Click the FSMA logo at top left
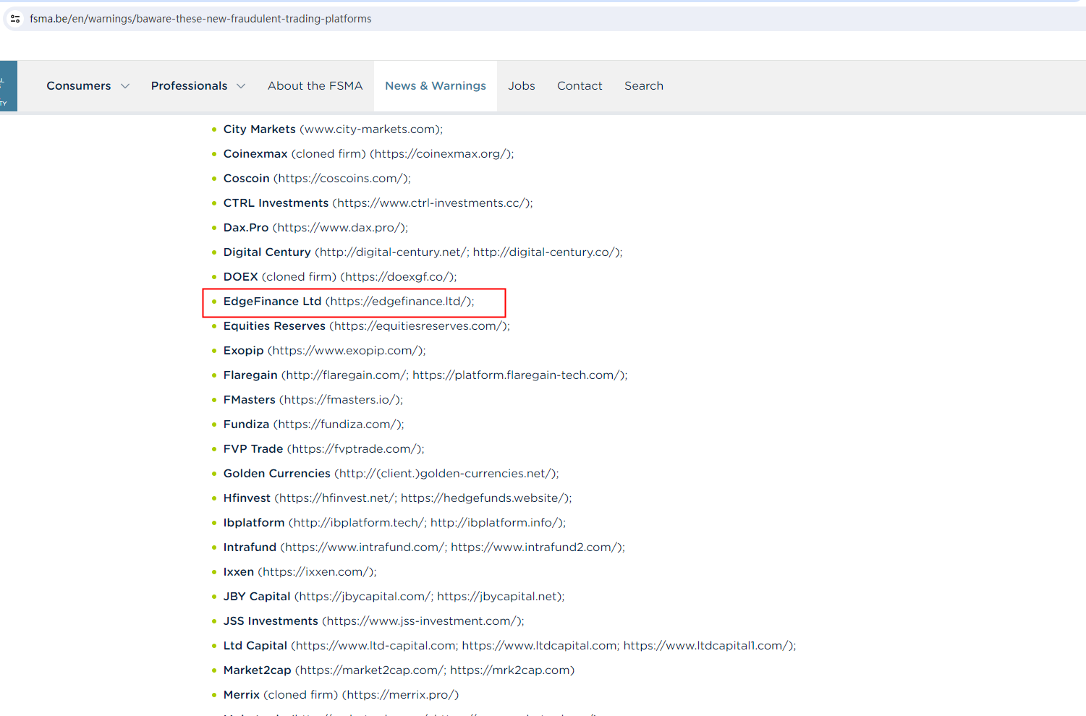The image size is (1086, 716). [8, 86]
